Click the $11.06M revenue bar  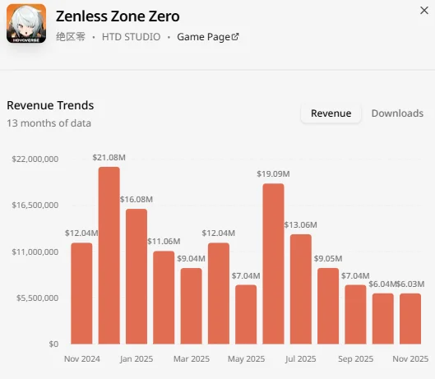coord(164,298)
